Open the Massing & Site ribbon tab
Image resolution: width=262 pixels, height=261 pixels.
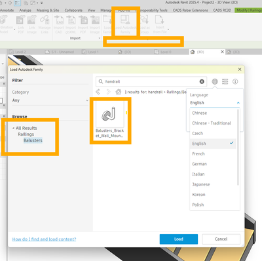click(x=48, y=10)
